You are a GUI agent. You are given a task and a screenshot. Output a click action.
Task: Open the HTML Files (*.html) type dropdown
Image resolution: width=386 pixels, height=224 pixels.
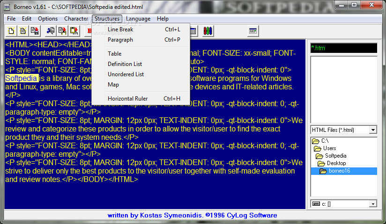373,130
